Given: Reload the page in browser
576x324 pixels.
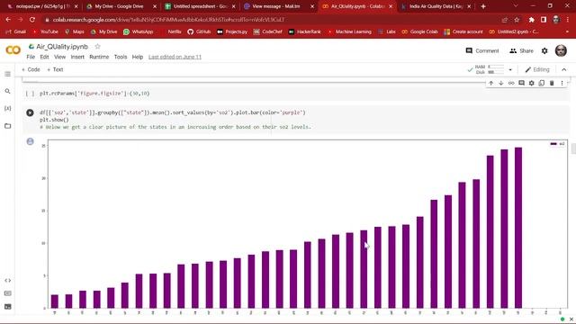Looking at the screenshot, I should tap(32, 20).
